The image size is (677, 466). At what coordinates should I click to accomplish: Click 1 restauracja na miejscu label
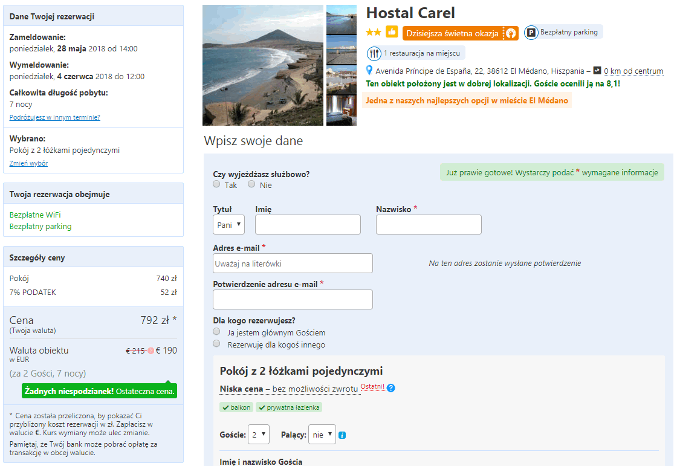click(x=422, y=53)
